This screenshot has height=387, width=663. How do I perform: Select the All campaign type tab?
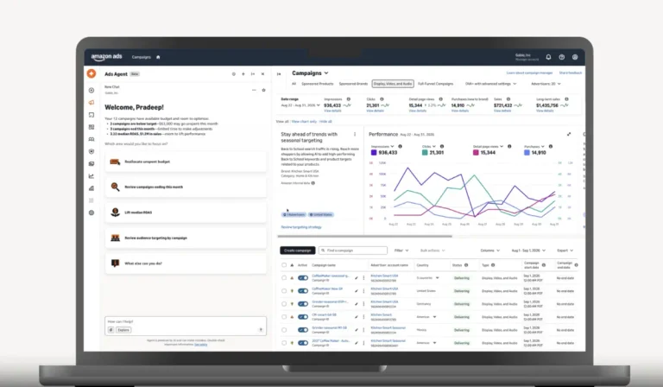tap(294, 84)
